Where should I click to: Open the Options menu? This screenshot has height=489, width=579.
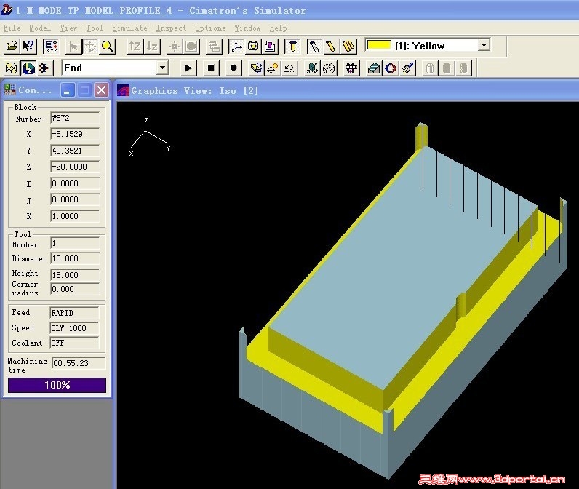pos(210,28)
